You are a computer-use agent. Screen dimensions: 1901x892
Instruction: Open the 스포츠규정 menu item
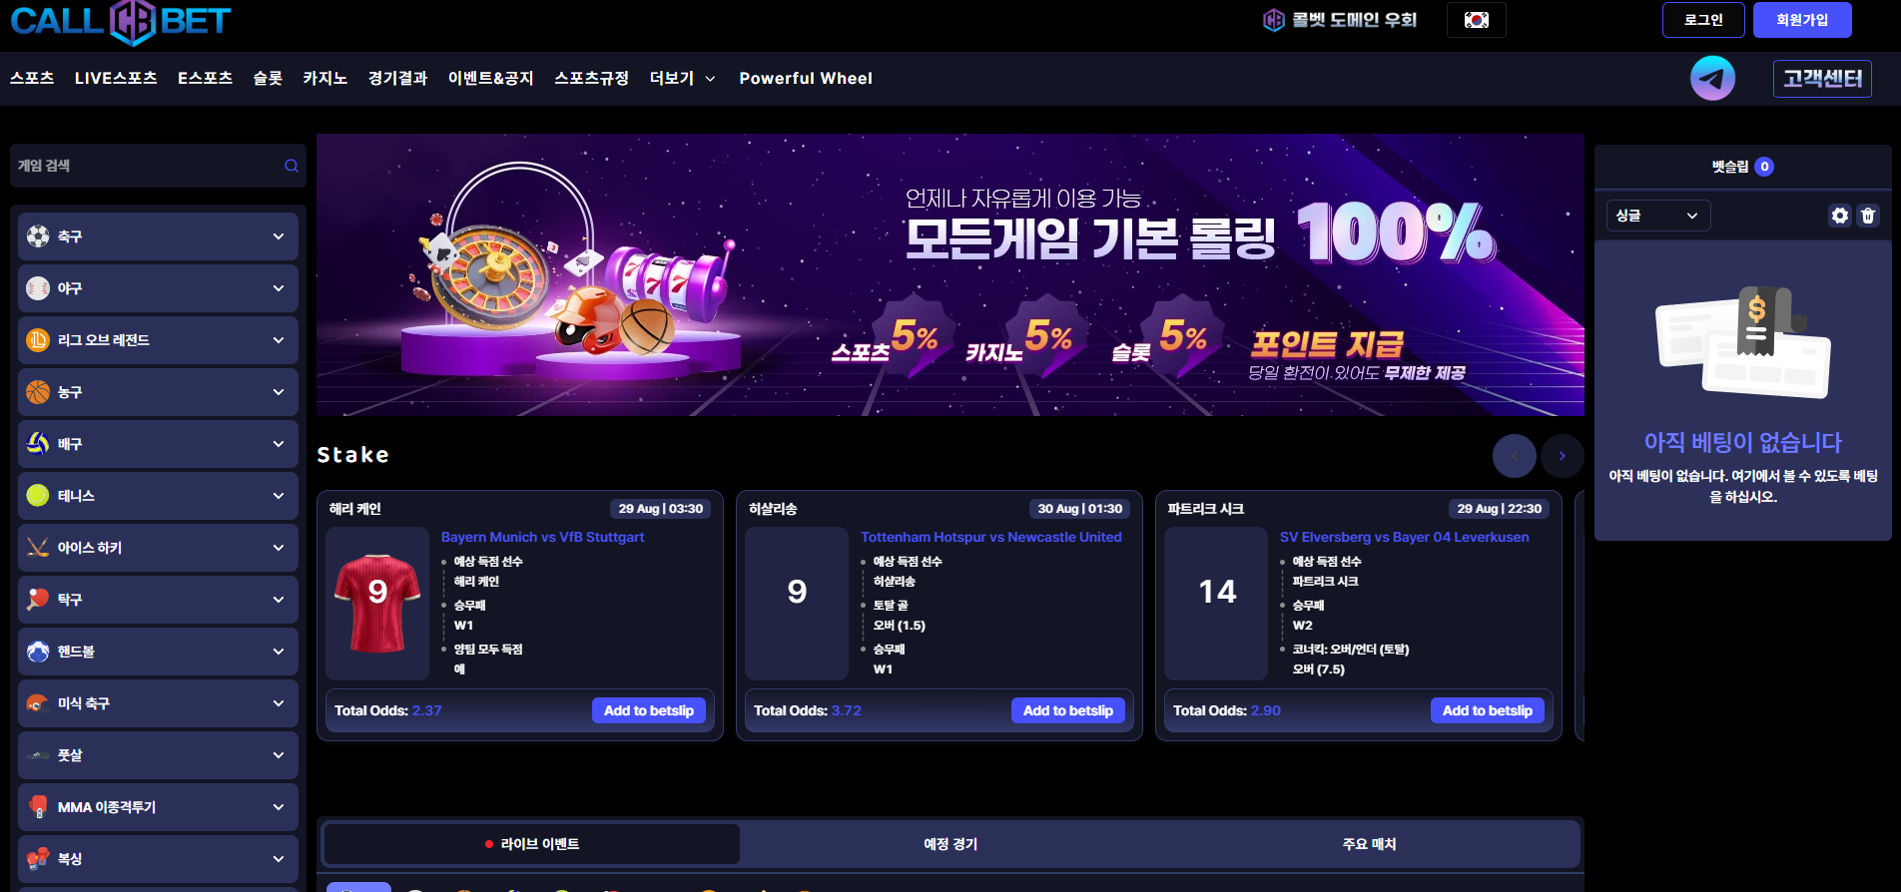pos(592,78)
